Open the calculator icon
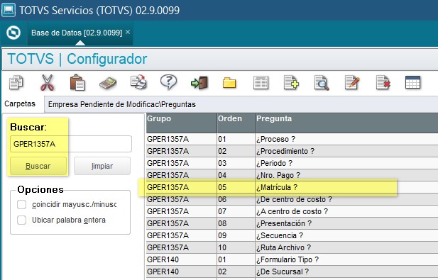The image size is (438, 280). pyautogui.click(x=108, y=83)
